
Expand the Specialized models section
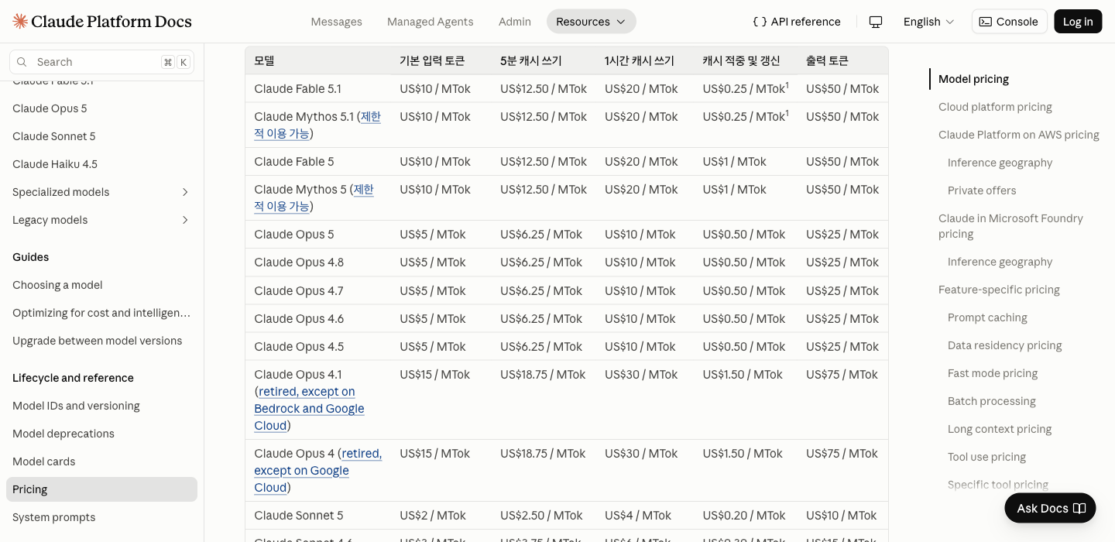pos(101,192)
